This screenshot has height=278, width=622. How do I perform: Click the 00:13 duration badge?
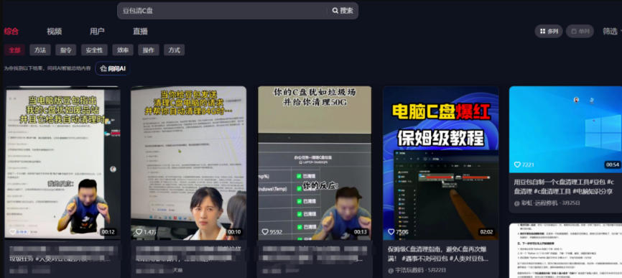pos(360,232)
